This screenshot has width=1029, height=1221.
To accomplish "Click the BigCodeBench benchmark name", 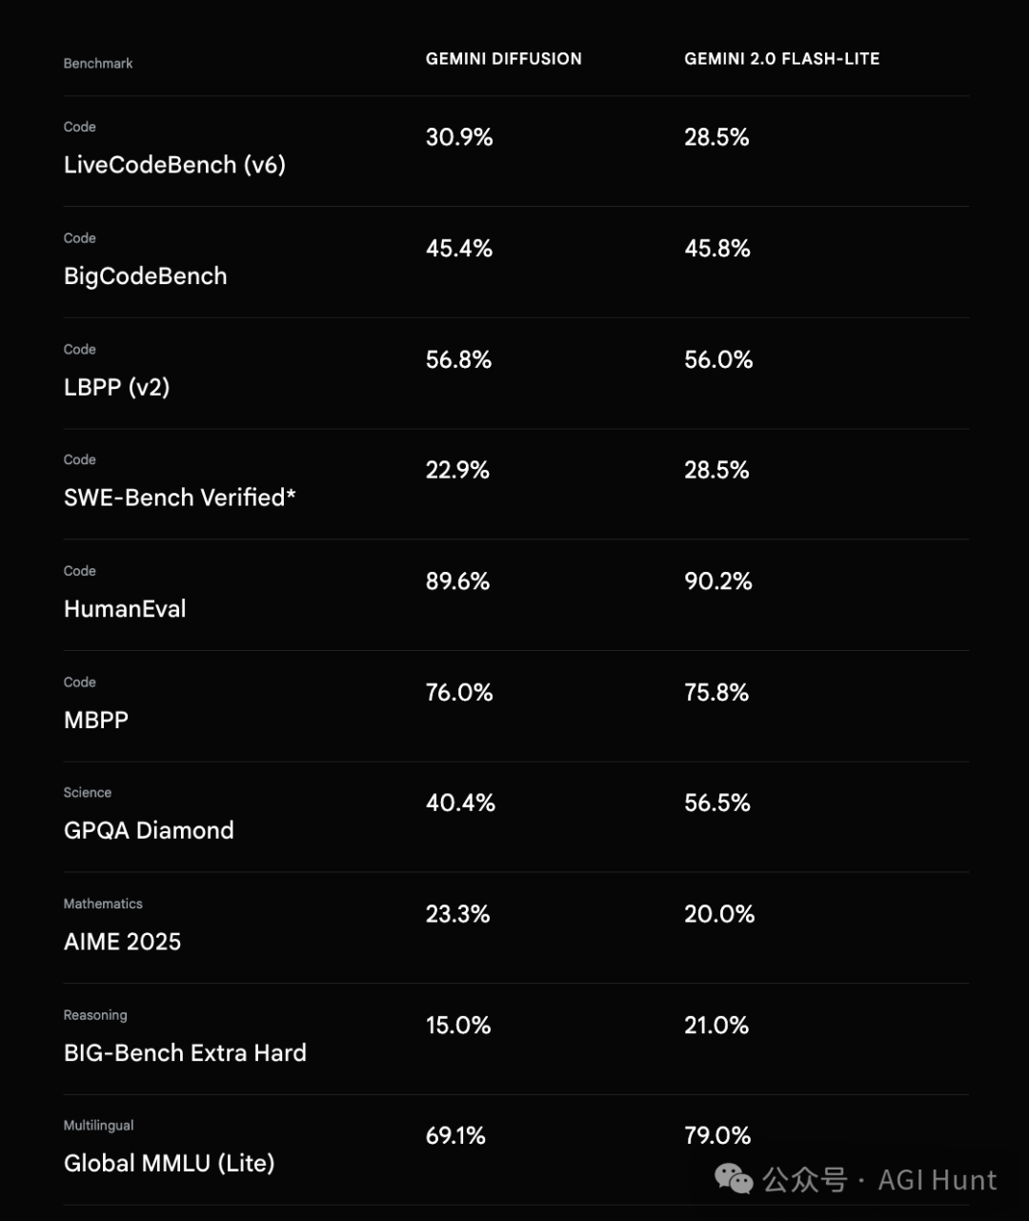I will (x=145, y=276).
